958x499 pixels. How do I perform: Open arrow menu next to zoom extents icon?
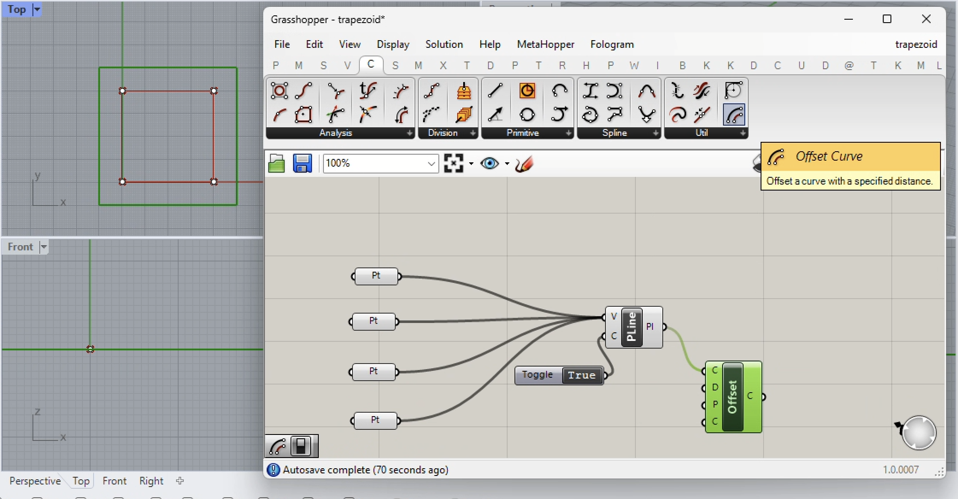point(471,163)
